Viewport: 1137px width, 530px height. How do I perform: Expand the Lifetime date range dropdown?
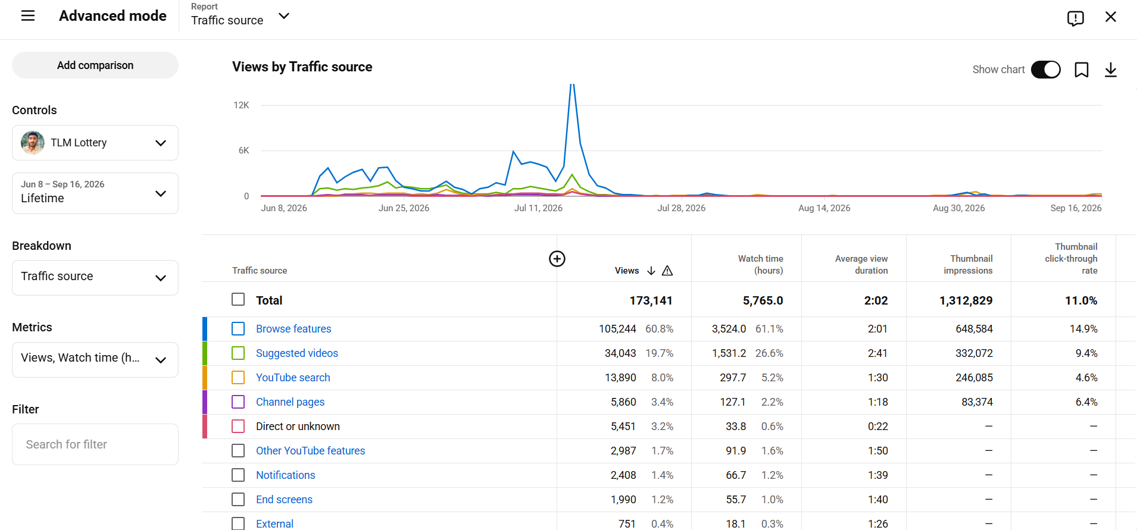(x=95, y=193)
